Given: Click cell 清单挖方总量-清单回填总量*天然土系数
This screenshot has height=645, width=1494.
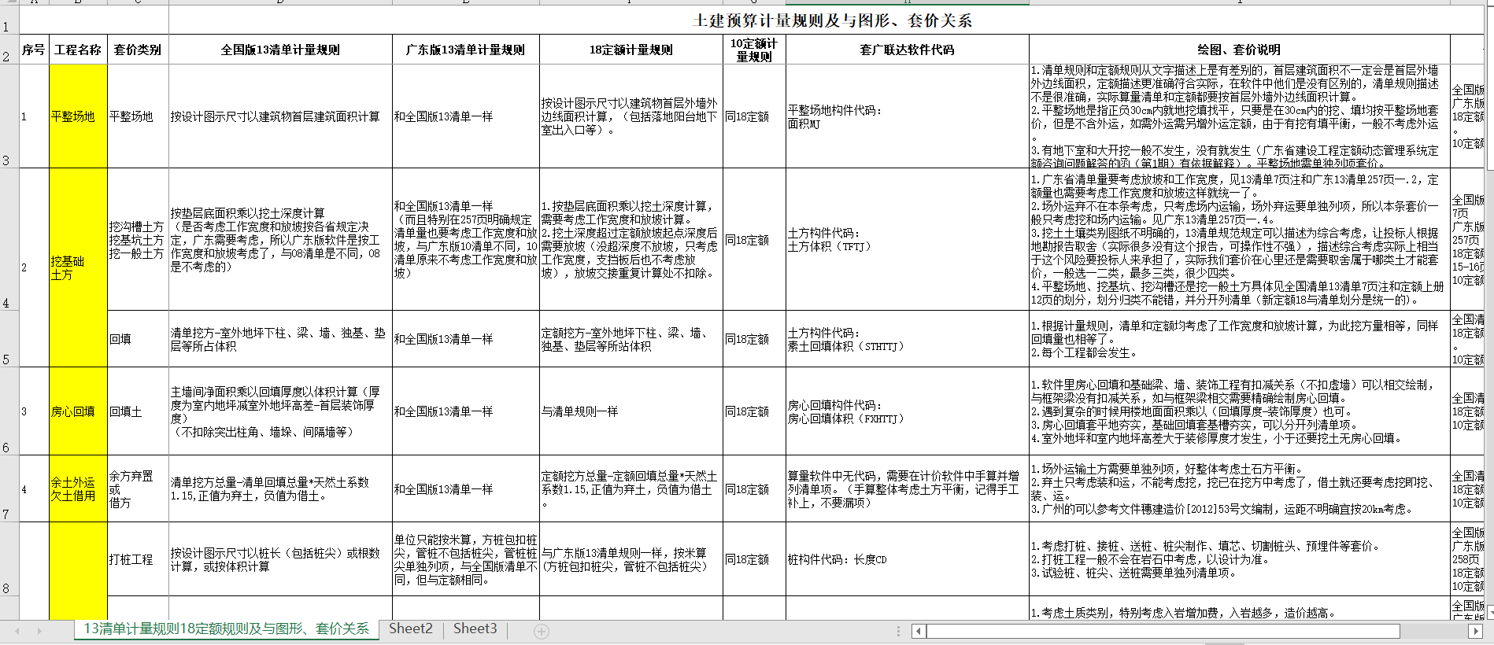Looking at the screenshot, I should point(280,488).
